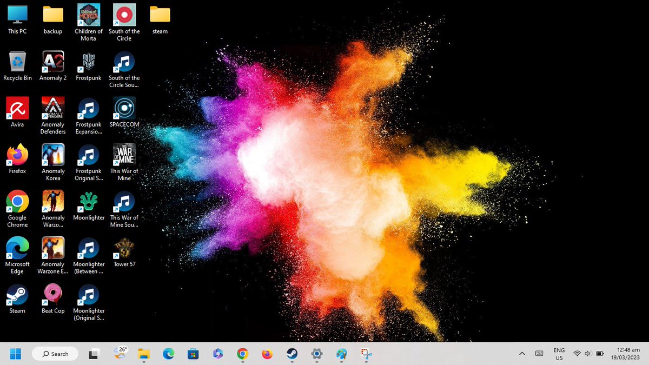Open the Copilot app from the taskbar
The height and width of the screenshot is (365, 649).
[x=218, y=354]
